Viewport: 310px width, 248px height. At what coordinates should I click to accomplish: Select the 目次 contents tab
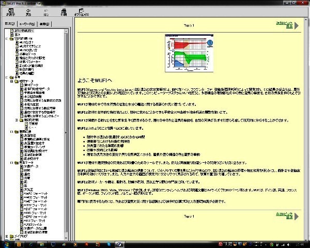[10, 24]
